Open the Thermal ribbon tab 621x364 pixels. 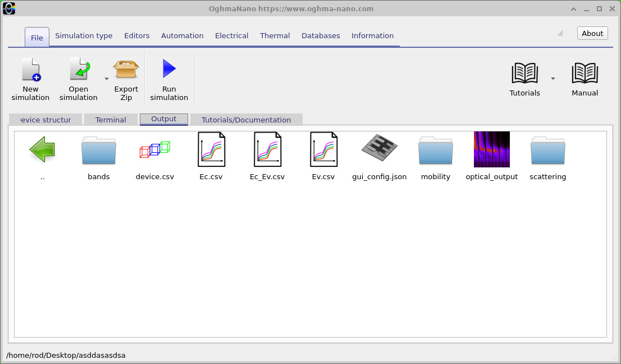(275, 35)
